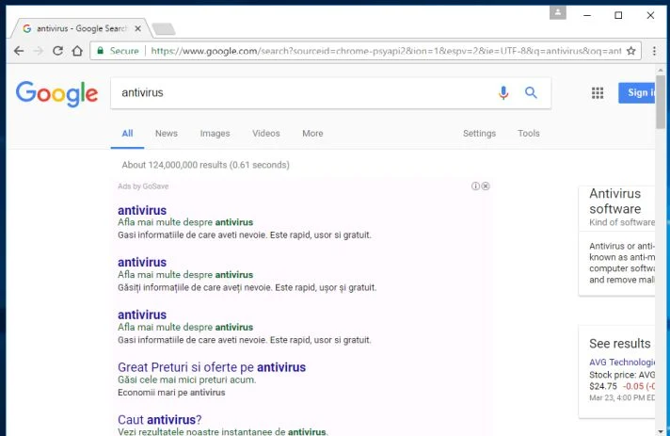The height and width of the screenshot is (436, 670).
Task: Click the Antivirus software panel title
Action: point(615,202)
